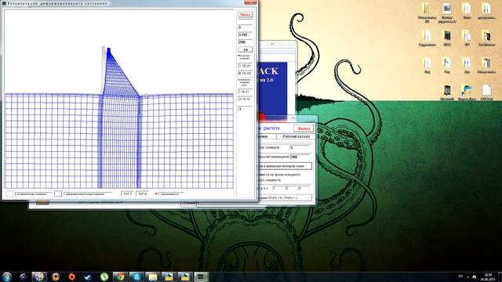
Task: Open Skype from the taskbar
Action: 136,277
